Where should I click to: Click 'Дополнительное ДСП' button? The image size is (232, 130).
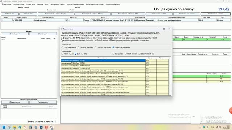[159, 14]
